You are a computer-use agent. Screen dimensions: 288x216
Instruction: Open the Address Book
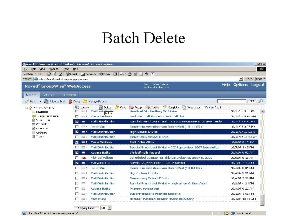coord(54,101)
